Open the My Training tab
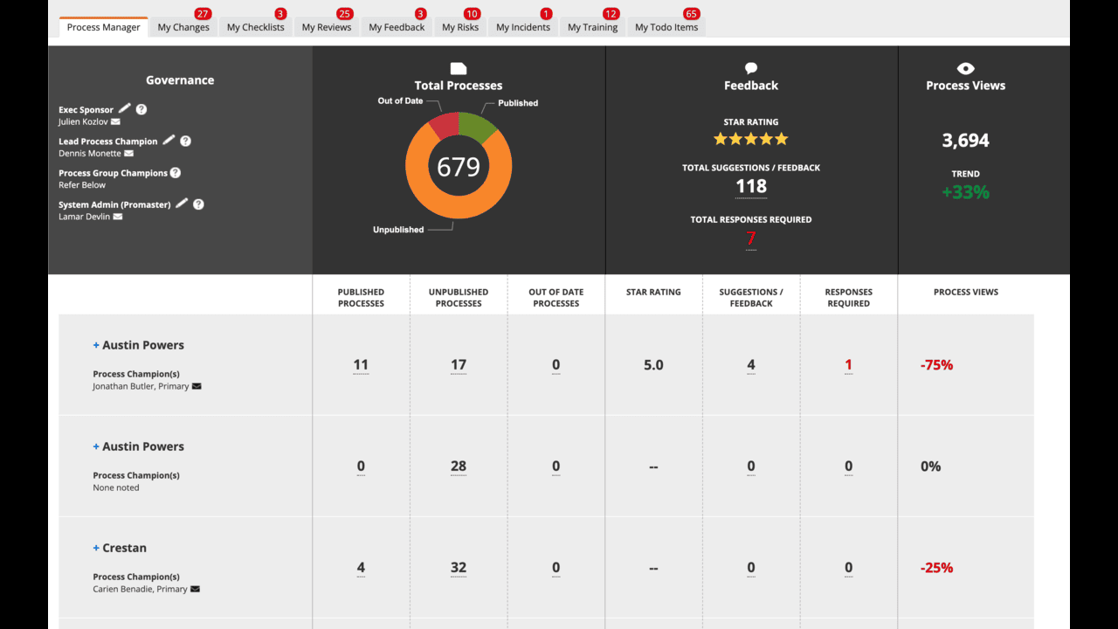Image resolution: width=1118 pixels, height=629 pixels. point(592,27)
